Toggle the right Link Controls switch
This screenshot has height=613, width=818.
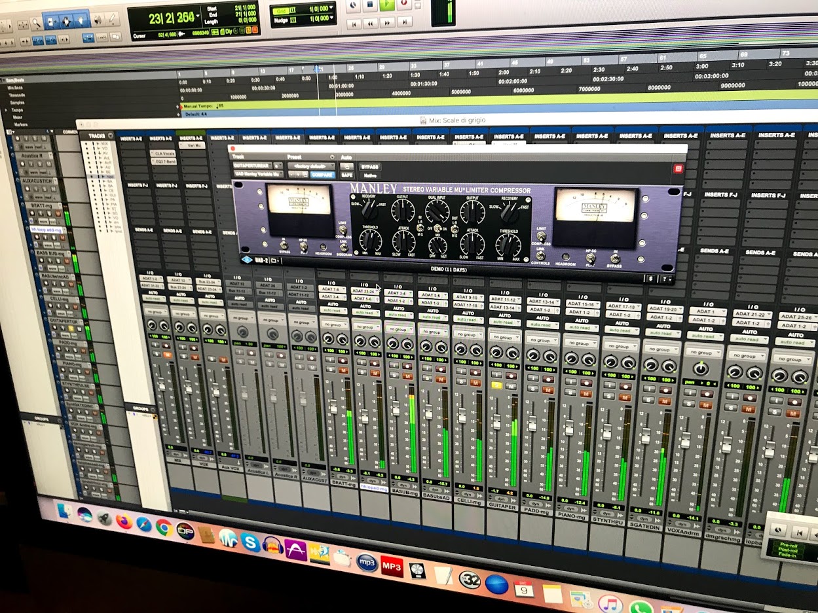coord(540,254)
